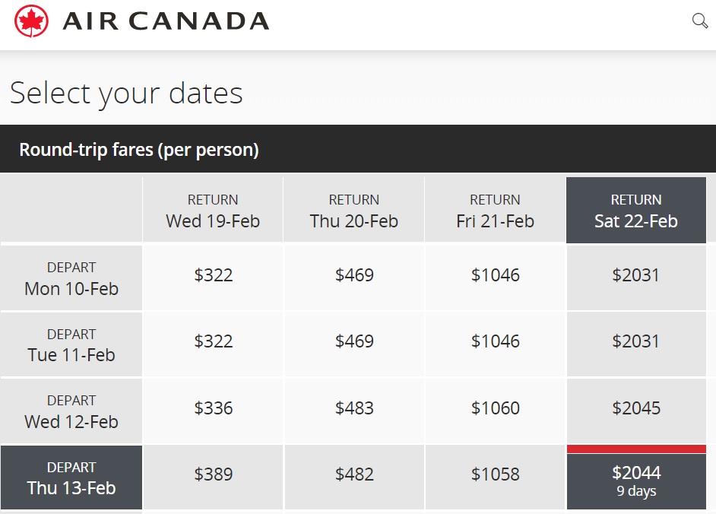716x514 pixels.
Task: Pick the Tue 11-Feb depart row header
Action: click(71, 344)
